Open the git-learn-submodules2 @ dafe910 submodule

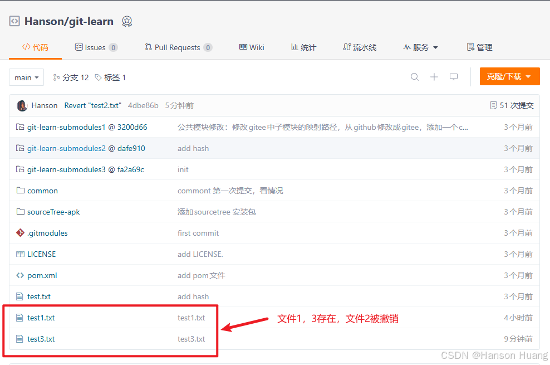tap(86, 148)
